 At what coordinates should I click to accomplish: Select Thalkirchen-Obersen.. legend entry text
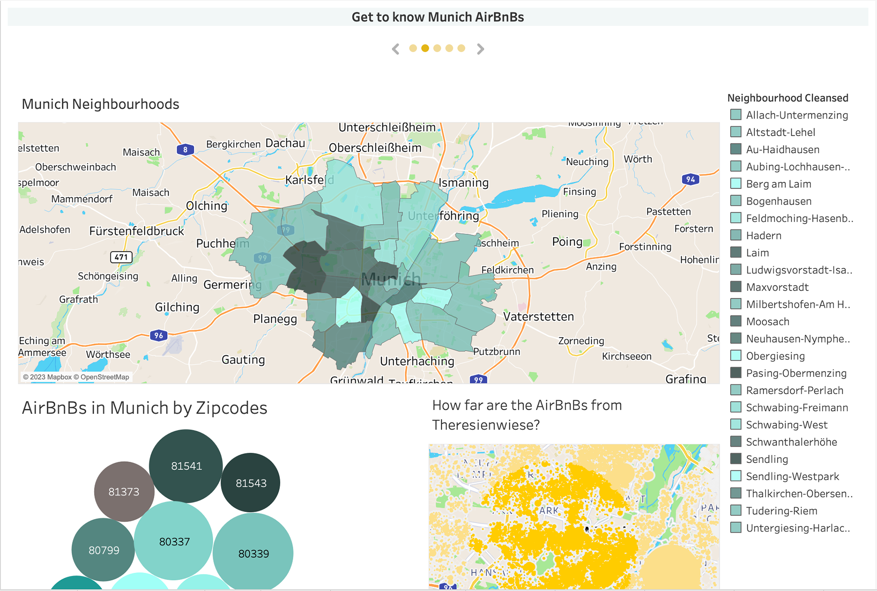click(x=799, y=494)
